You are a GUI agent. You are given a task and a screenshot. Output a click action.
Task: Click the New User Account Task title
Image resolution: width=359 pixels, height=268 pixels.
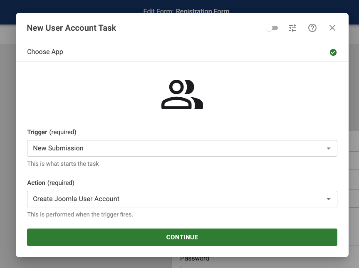[x=72, y=28]
